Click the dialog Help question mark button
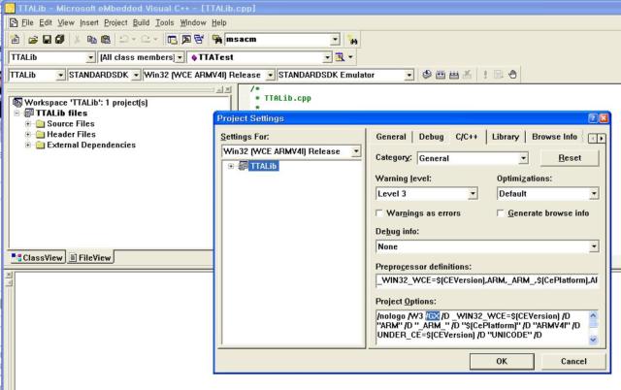 [593, 118]
